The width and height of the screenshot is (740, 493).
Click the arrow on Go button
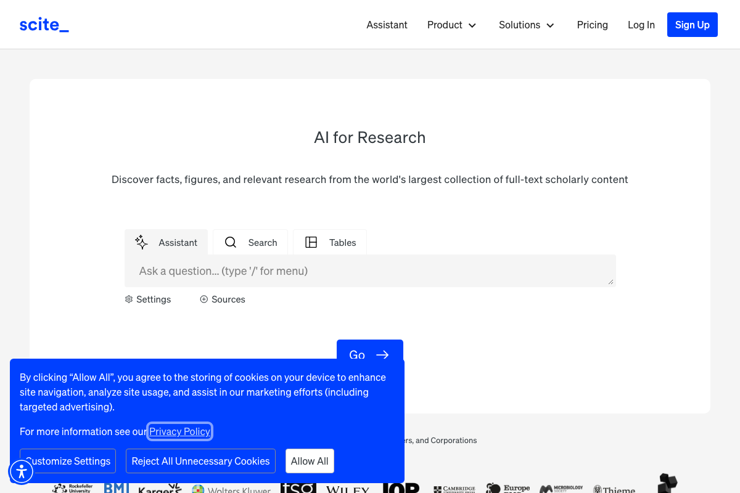[382, 354]
